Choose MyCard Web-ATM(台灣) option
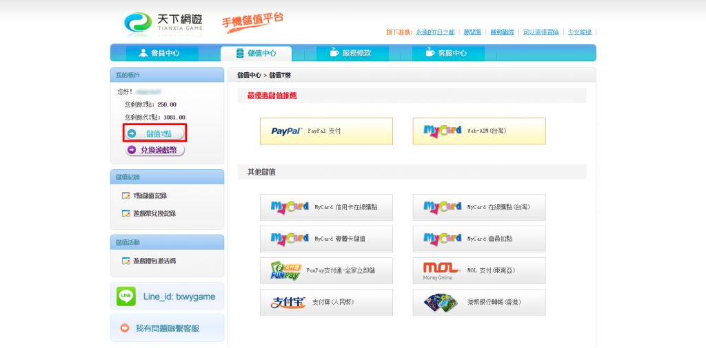Image resolution: width=706 pixels, height=348 pixels. click(479, 131)
